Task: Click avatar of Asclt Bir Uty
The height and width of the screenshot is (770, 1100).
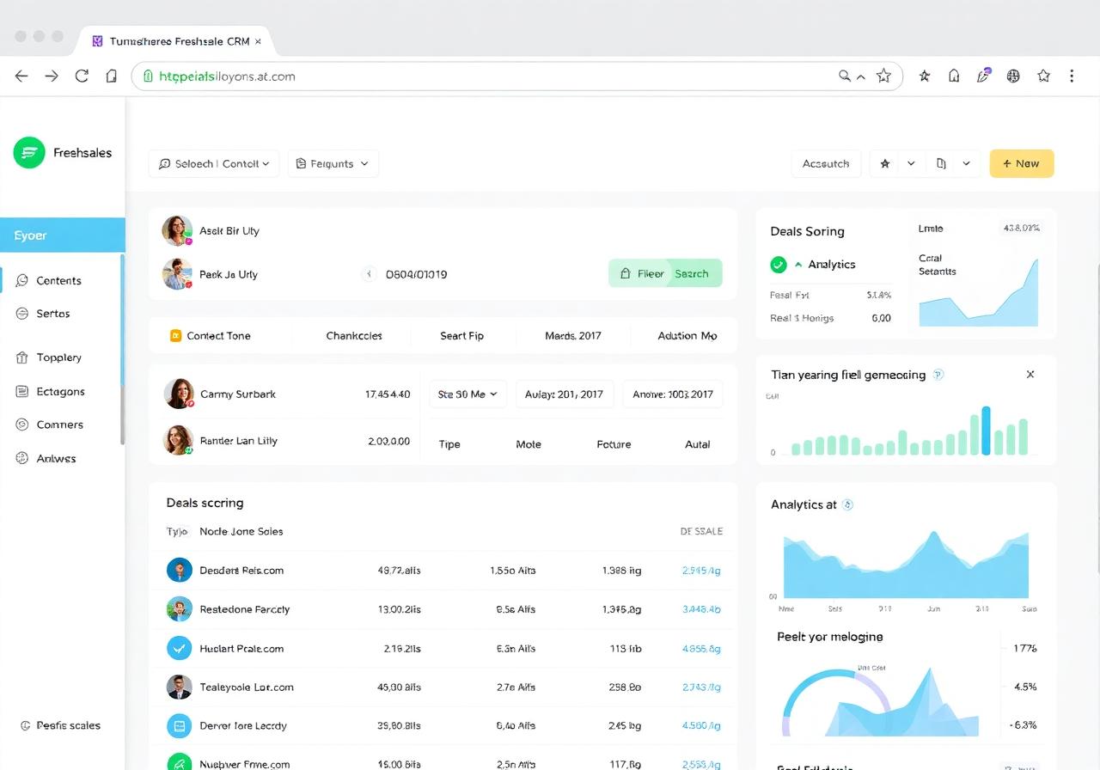Action: pos(177,230)
